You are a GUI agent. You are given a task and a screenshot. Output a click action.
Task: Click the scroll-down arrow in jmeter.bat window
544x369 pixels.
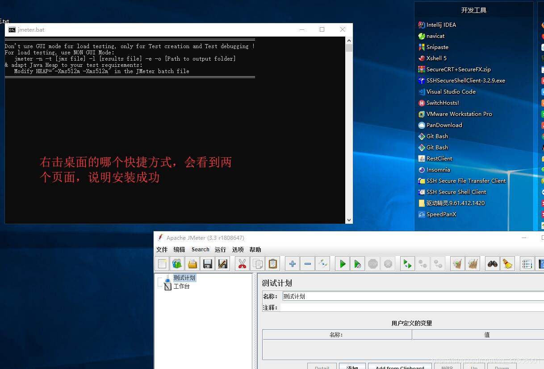[349, 220]
